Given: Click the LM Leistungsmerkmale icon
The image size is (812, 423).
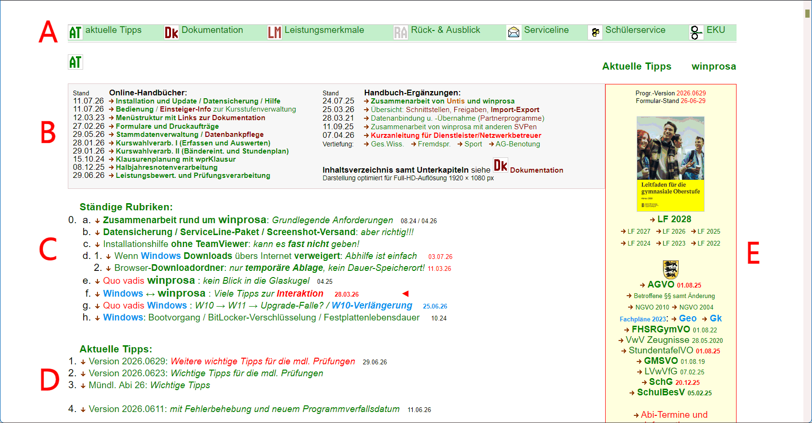Looking at the screenshot, I should click(275, 32).
